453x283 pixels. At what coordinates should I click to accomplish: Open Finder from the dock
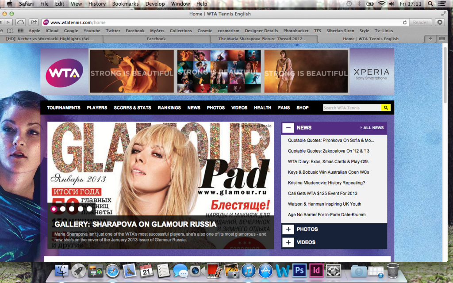[61, 271]
